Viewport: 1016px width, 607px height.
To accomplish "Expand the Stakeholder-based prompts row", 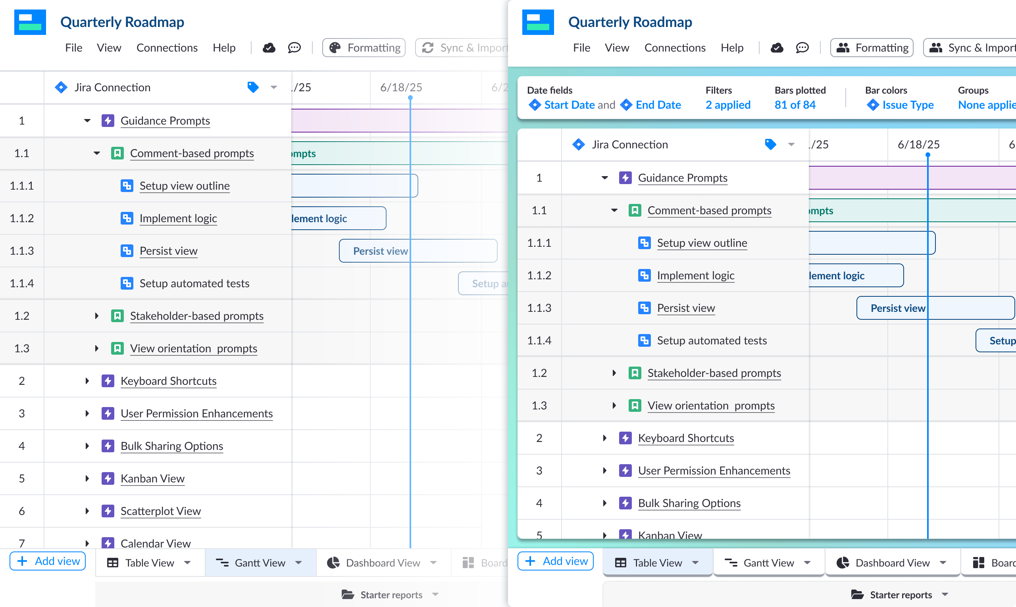I will [96, 315].
